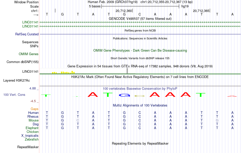Click the Gaps row label
Image resolution: width=241 pixels, height=153 pixels.
point(35,109)
